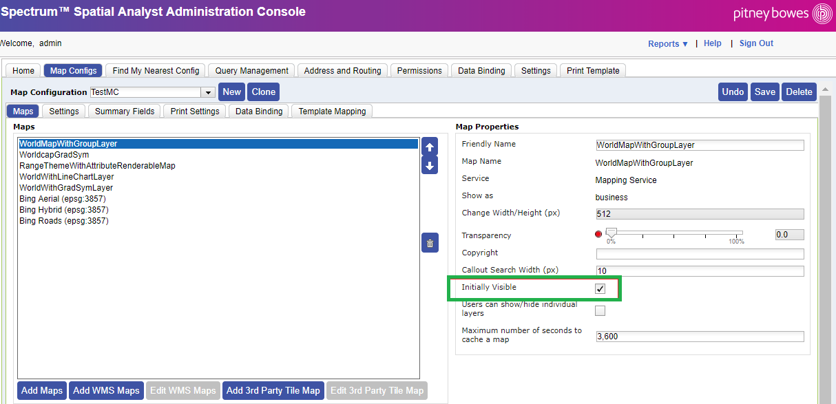This screenshot has width=836, height=404.
Task: Click the Copyright input field
Action: 700,254
